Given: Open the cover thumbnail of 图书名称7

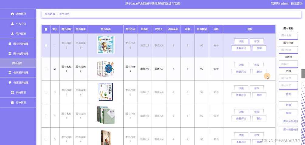Looking at the screenshot, I should 106,69.
